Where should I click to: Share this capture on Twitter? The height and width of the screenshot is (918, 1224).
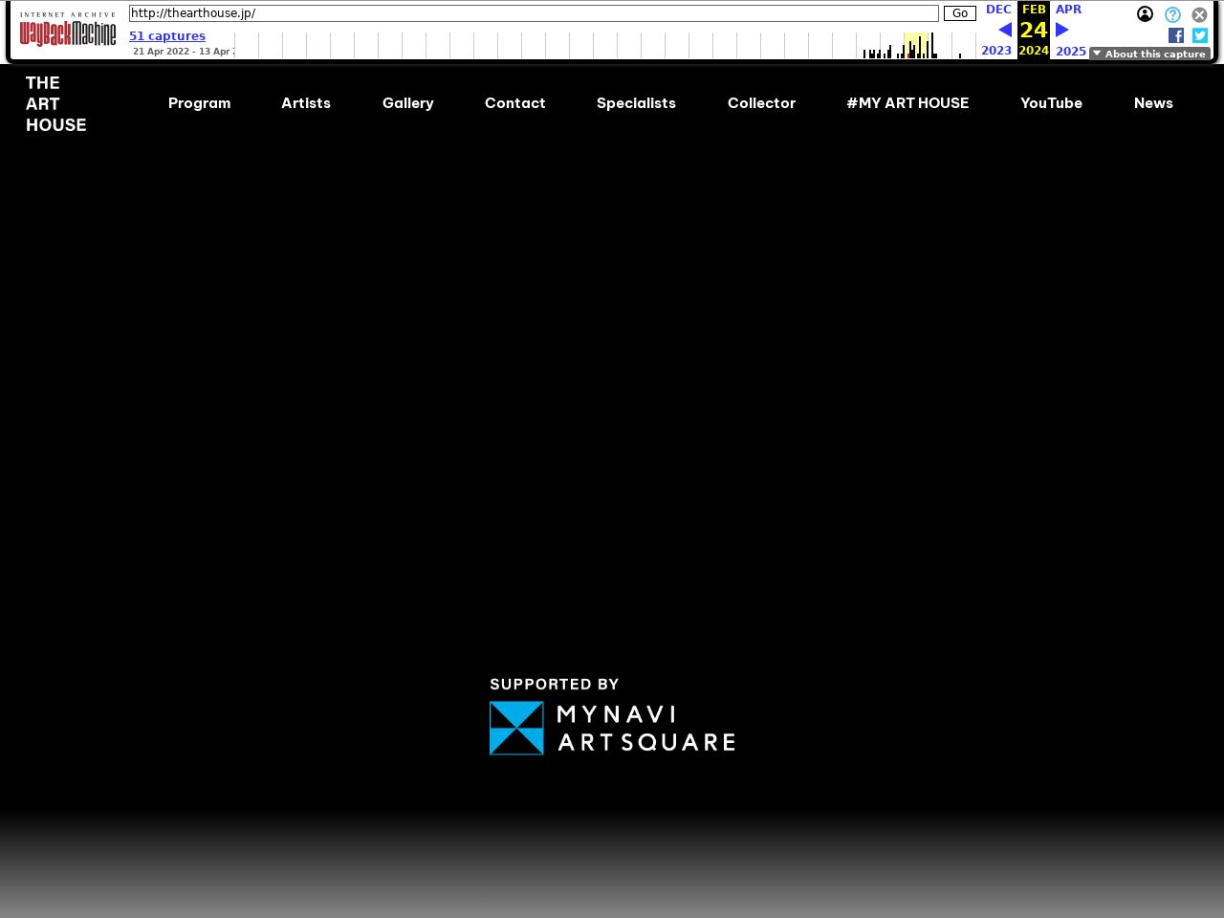(x=1200, y=35)
